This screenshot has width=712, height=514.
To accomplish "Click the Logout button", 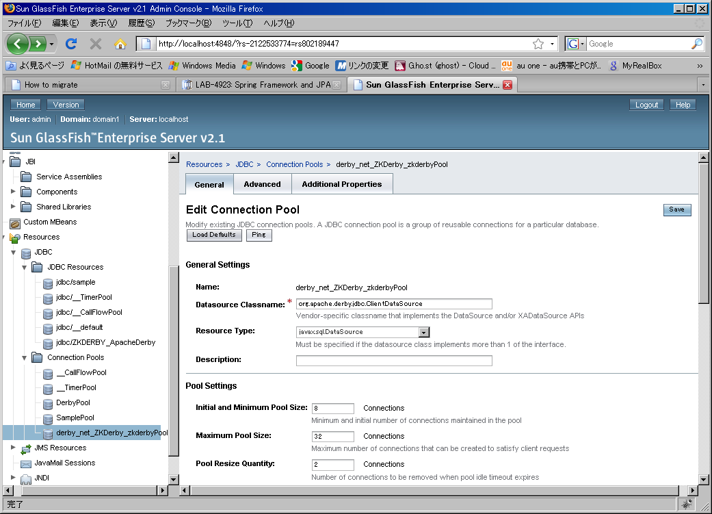I will [x=646, y=105].
